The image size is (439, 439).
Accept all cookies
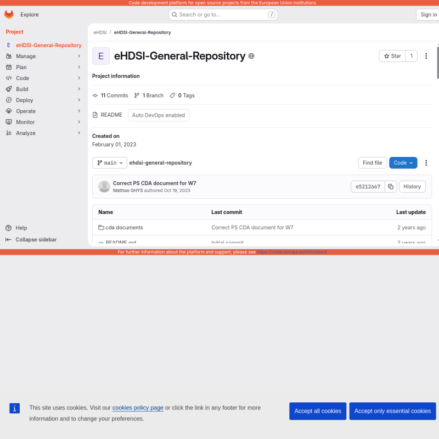(318, 411)
